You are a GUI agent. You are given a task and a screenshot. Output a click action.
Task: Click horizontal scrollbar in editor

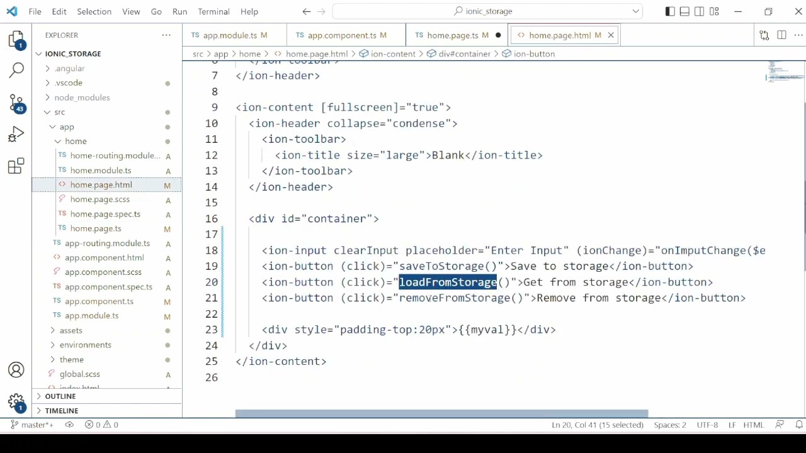pyautogui.click(x=441, y=413)
